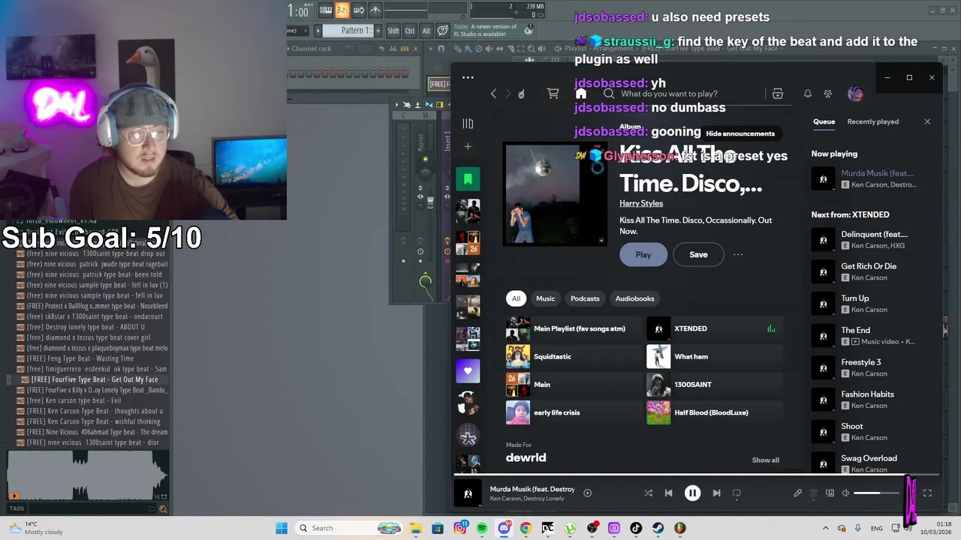
Task: Toggle FL Studio countdown before recording
Action: tap(342, 10)
